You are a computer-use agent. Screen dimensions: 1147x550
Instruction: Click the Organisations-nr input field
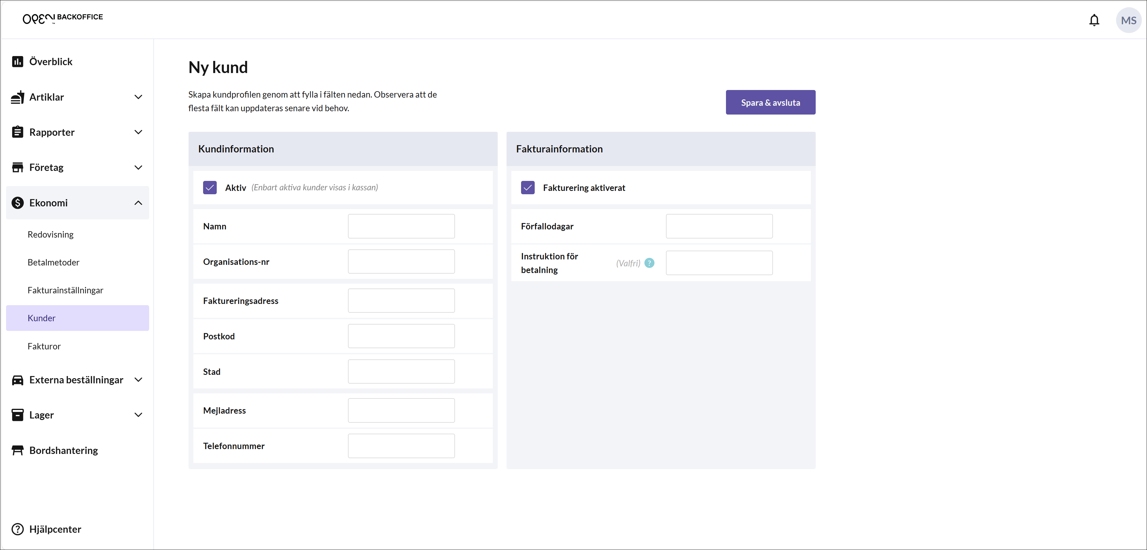click(x=401, y=262)
